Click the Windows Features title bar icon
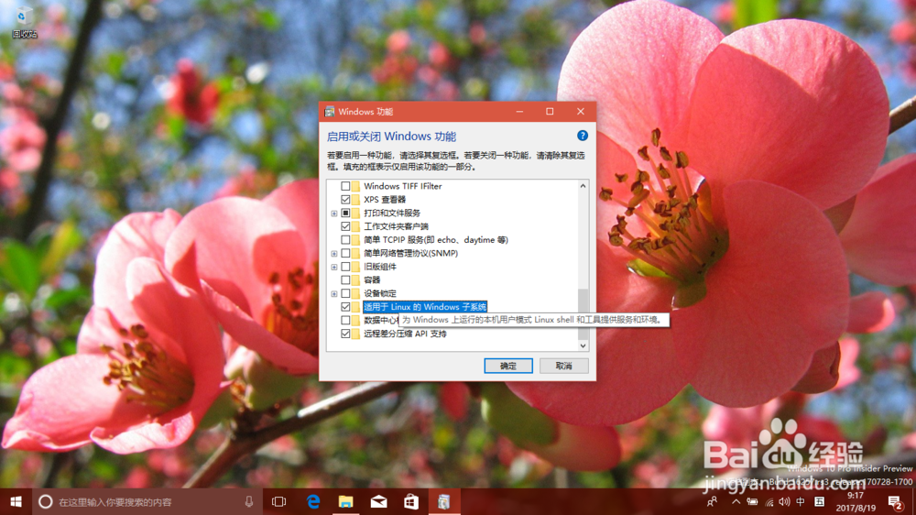916x515 pixels. [330, 112]
